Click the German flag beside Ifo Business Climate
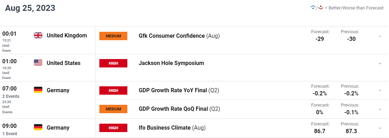Screen dimensions: 389x138 coord(38,128)
